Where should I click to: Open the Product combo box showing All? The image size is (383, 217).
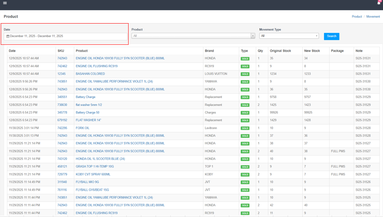click(191, 36)
